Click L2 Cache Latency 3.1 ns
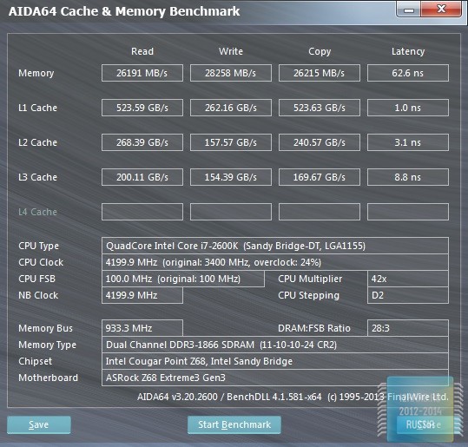The width and height of the screenshot is (468, 447). [408, 142]
